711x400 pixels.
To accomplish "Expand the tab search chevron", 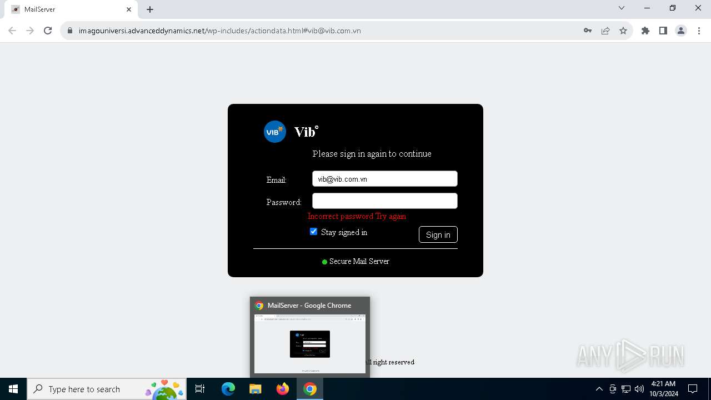I will pos(622,8).
